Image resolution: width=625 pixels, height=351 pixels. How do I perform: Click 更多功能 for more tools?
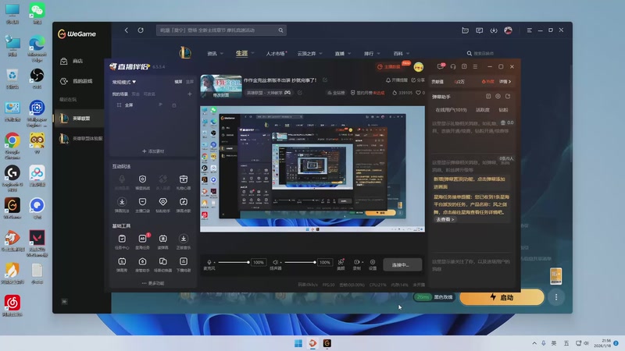pyautogui.click(x=153, y=283)
